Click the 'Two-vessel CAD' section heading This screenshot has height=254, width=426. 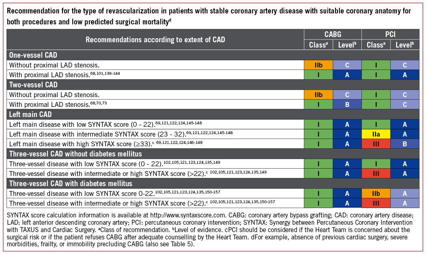pyautogui.click(x=33, y=85)
